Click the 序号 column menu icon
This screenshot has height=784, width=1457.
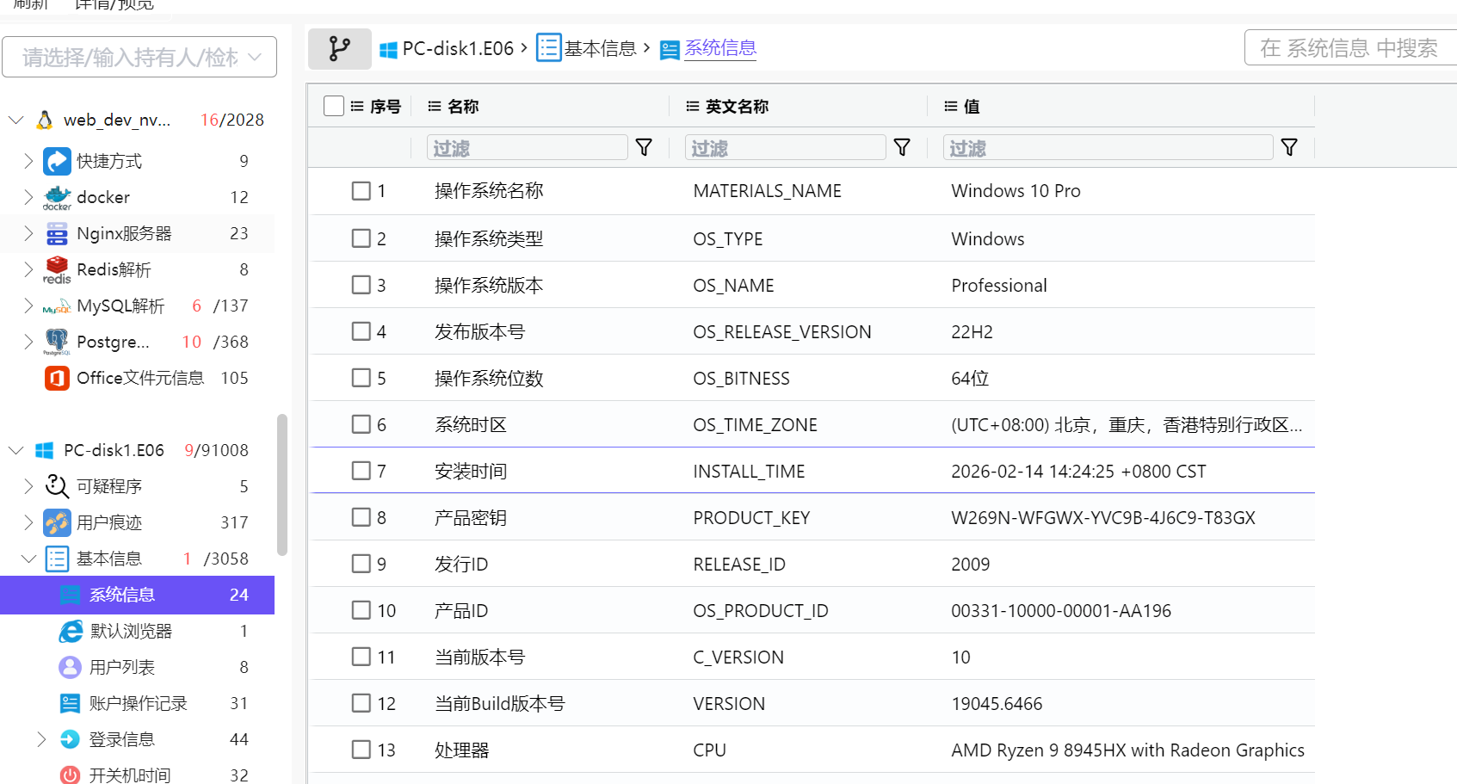pyautogui.click(x=357, y=106)
